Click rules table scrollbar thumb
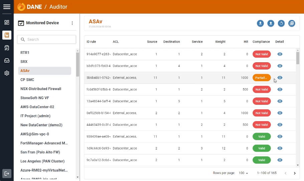The width and height of the screenshot is (304, 181). tap(298, 58)
